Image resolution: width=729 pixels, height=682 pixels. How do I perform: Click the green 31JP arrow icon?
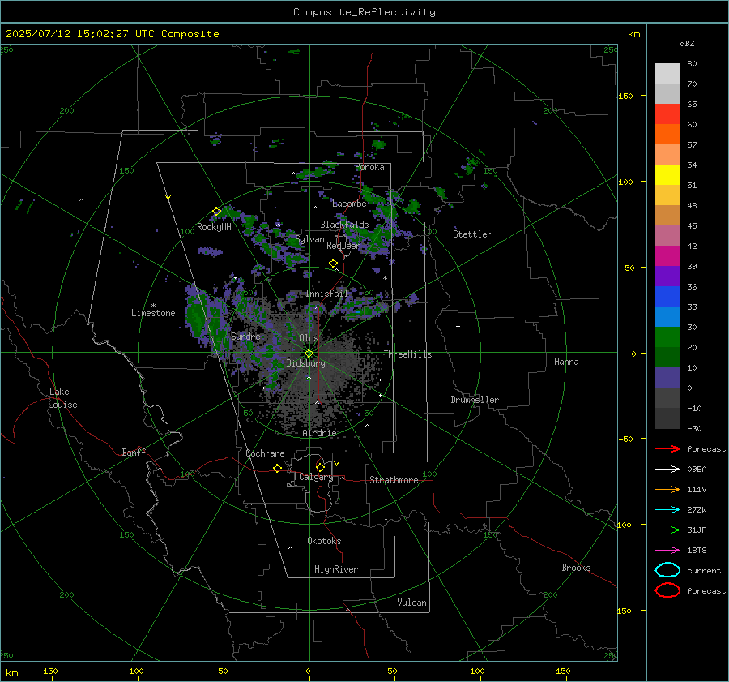[x=667, y=530]
